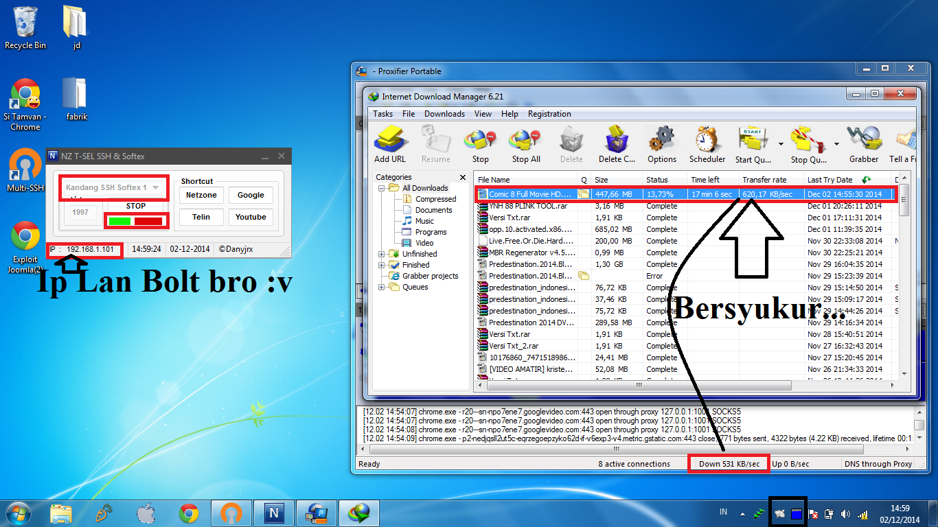This screenshot has height=527, width=938.
Task: Click the Apple logo taskbar icon
Action: point(146,513)
